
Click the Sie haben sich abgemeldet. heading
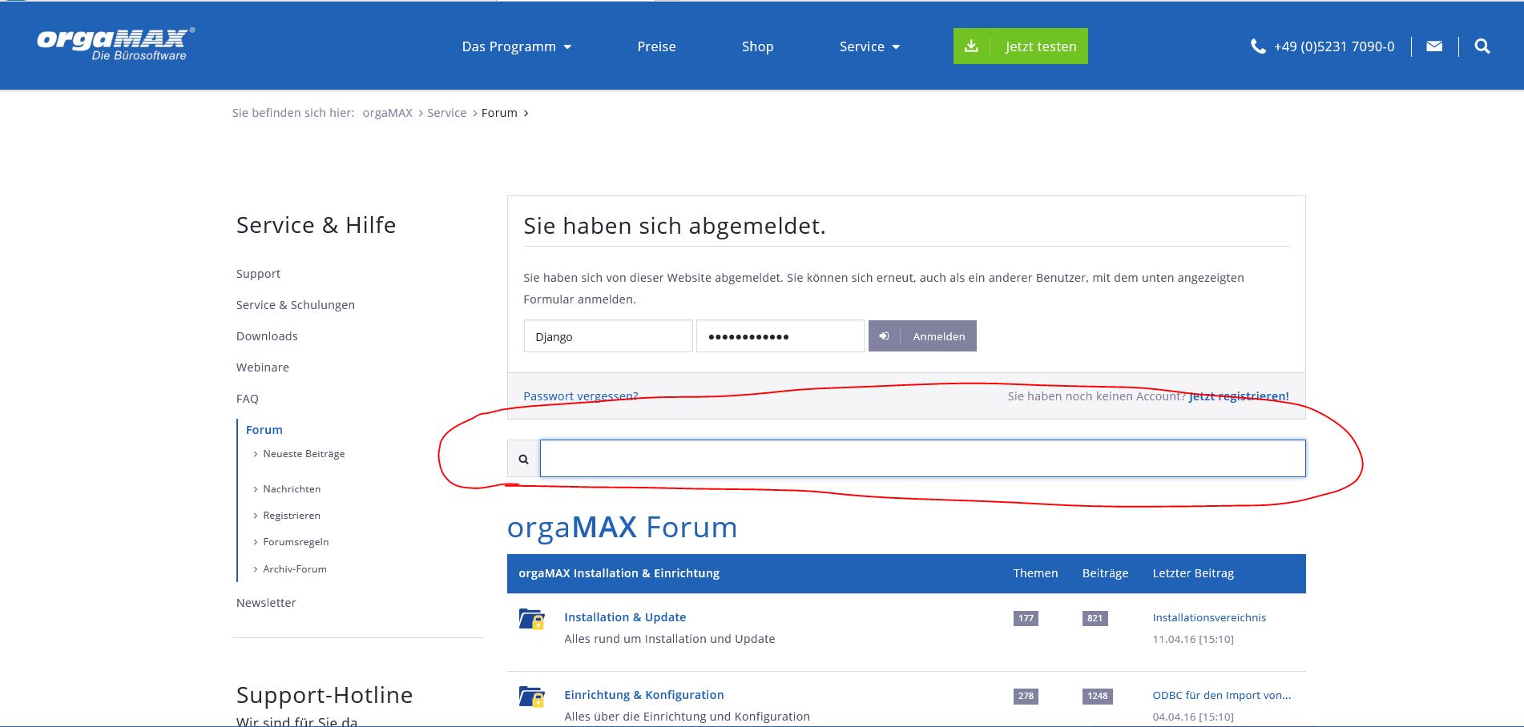pyautogui.click(x=674, y=226)
